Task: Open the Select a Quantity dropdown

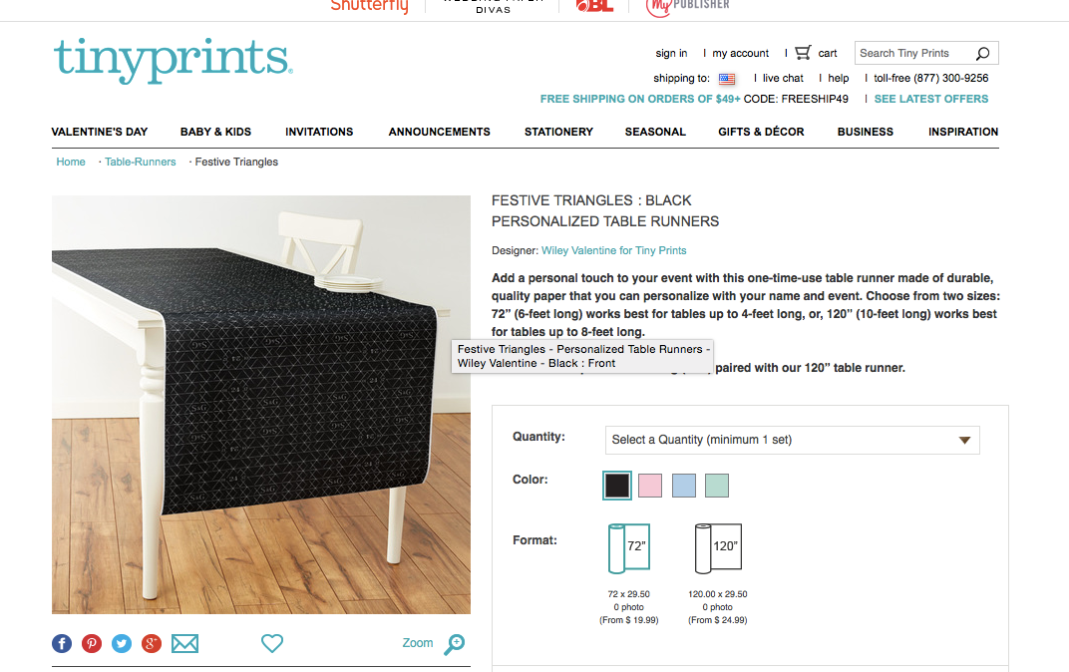Action: (x=792, y=441)
